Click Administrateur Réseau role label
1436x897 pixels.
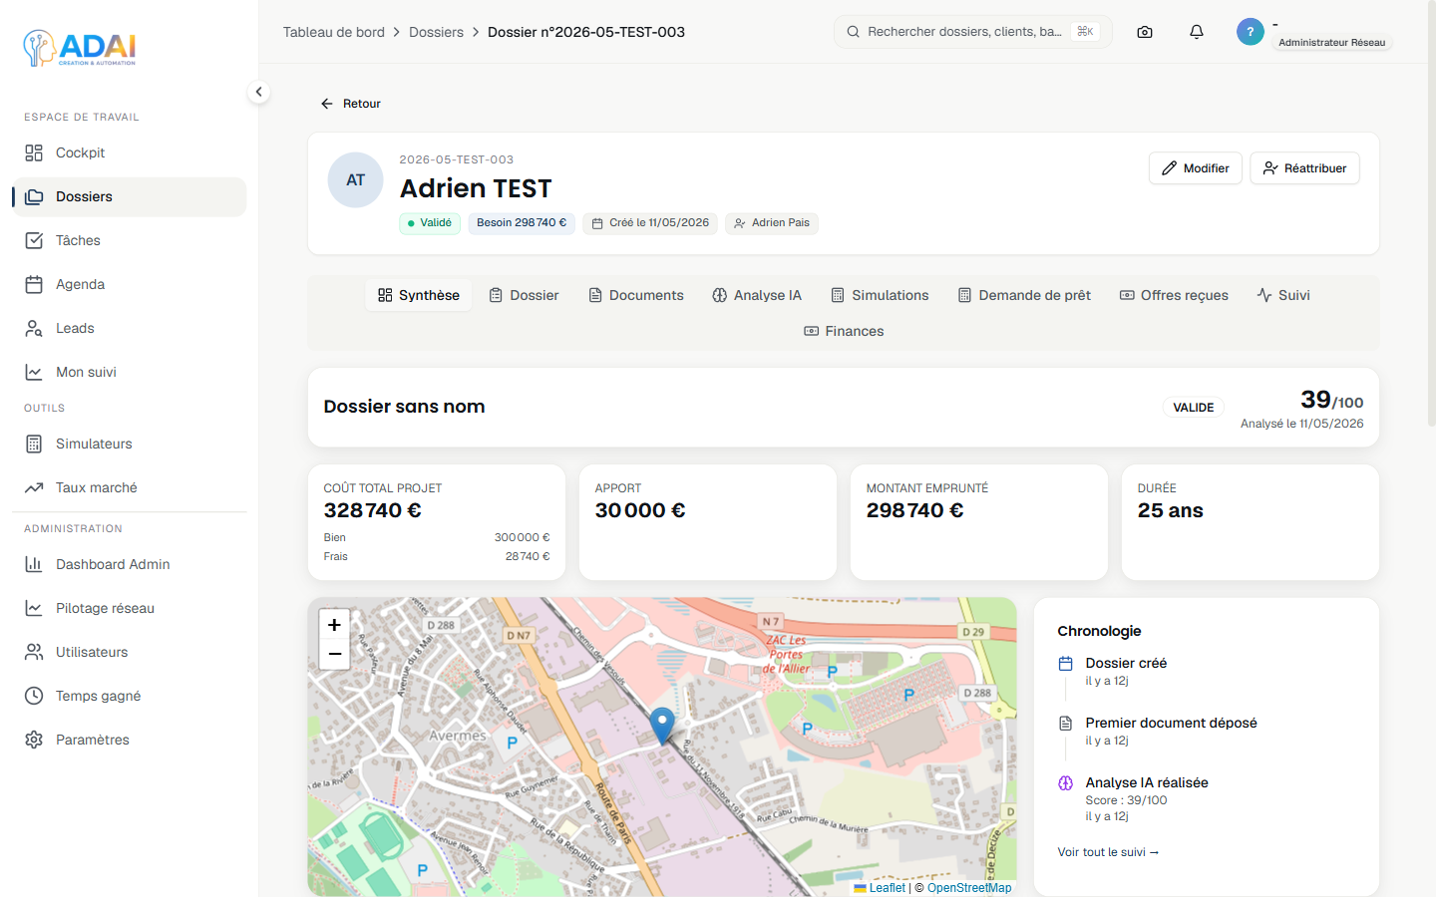pos(1331,43)
